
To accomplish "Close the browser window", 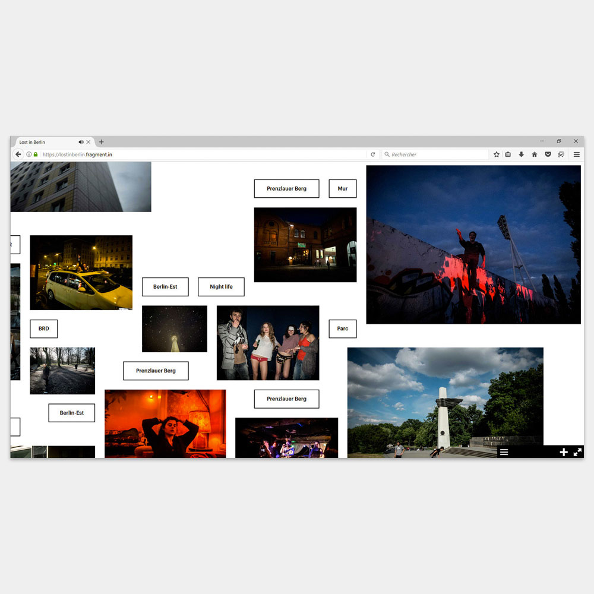I will tap(576, 141).
